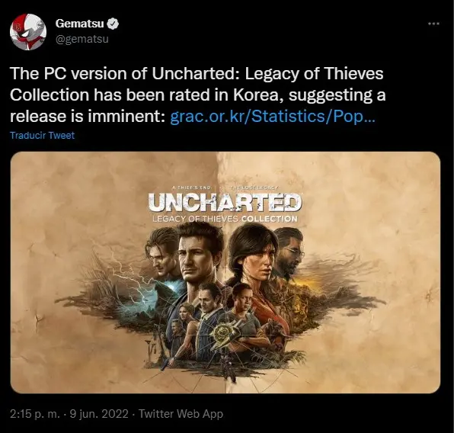The height and width of the screenshot is (433, 454).
Task: Click Traducir Tweet
Action: click(42, 136)
